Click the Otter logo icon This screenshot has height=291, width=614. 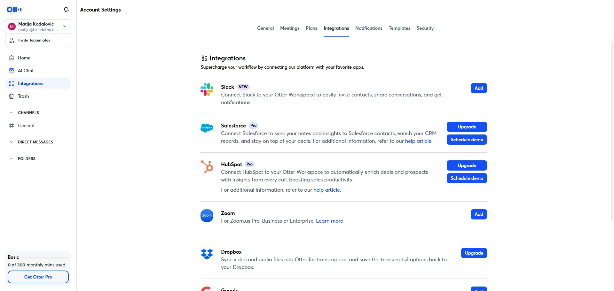[x=14, y=10]
